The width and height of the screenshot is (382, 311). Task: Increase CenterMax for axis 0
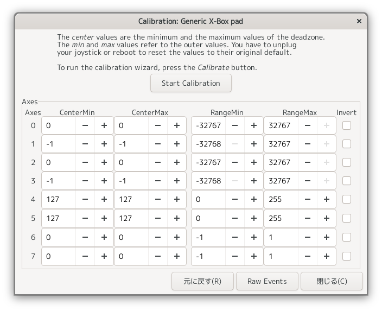click(x=177, y=125)
